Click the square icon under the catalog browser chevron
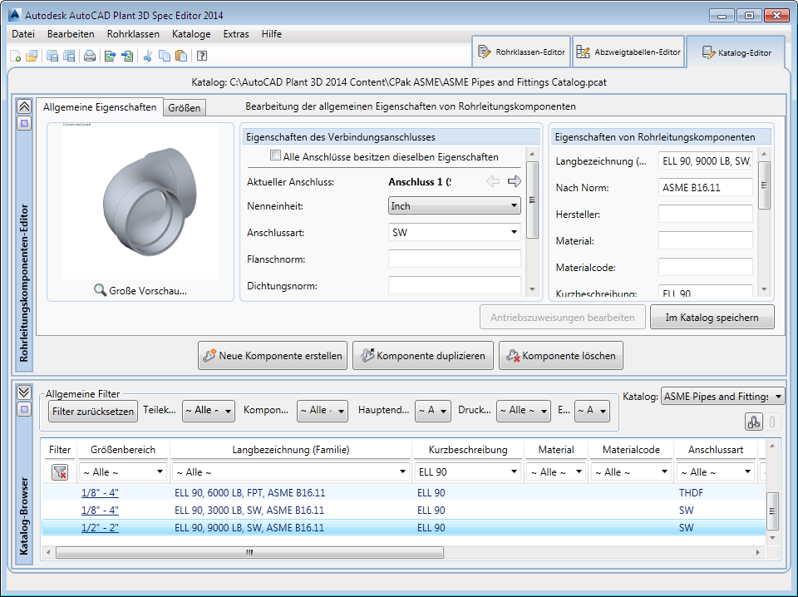 pyautogui.click(x=24, y=409)
